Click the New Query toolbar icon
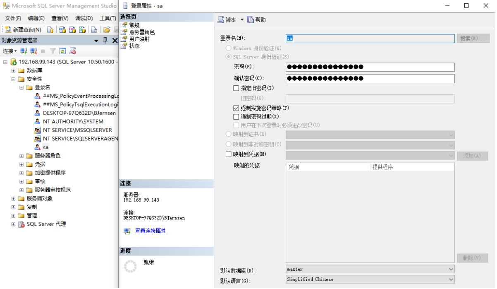497x289 pixels. (8, 29)
